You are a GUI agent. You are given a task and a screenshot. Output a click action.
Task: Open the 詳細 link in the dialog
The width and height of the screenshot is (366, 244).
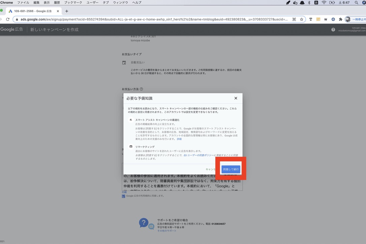point(179,139)
